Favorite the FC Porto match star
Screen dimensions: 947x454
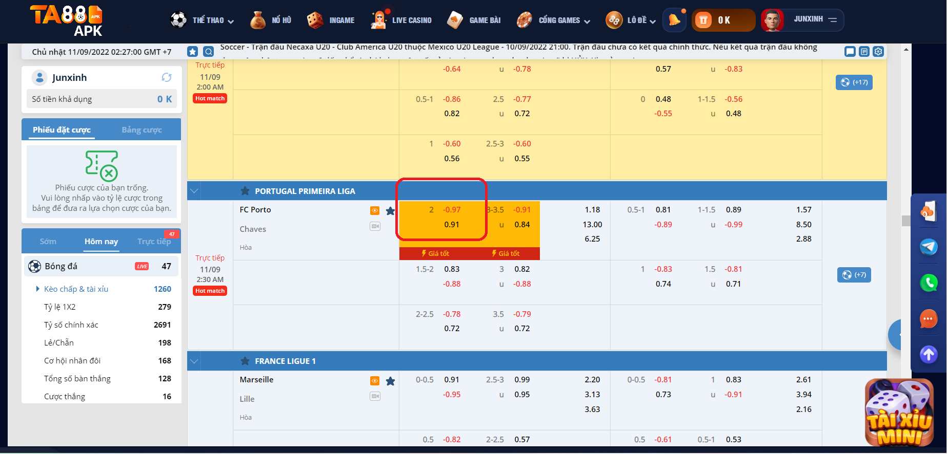tap(390, 211)
